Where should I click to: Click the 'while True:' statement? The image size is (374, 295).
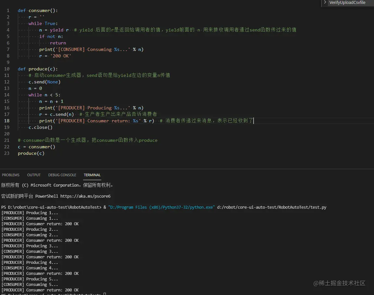(x=43, y=23)
